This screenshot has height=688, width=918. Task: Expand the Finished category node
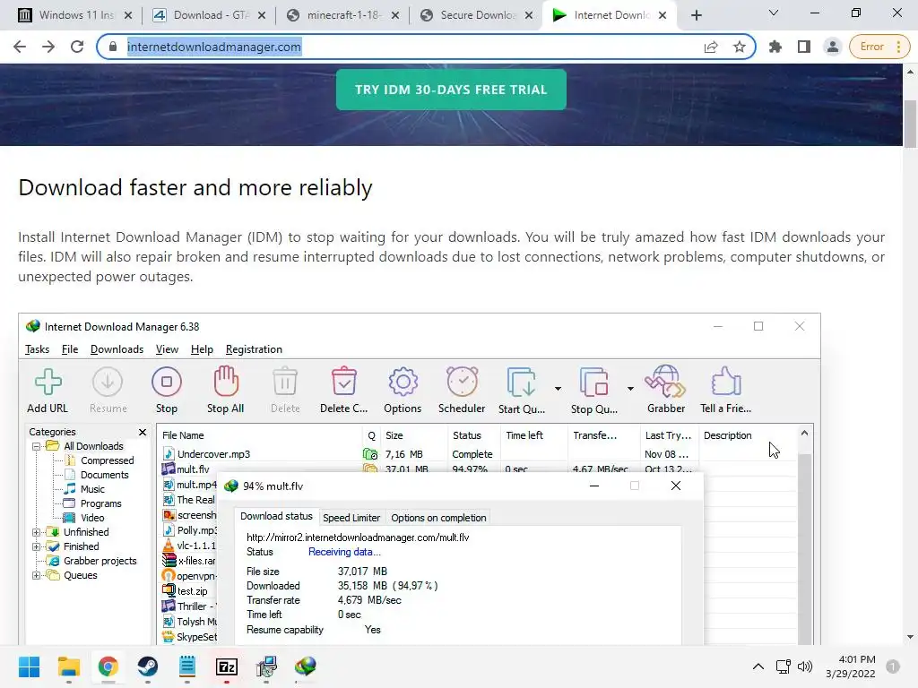[36, 547]
